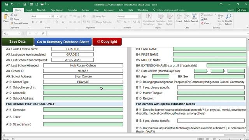Screen dimensions: 249x140
Task: Click the red Copyright button
Action: click(x=107, y=42)
